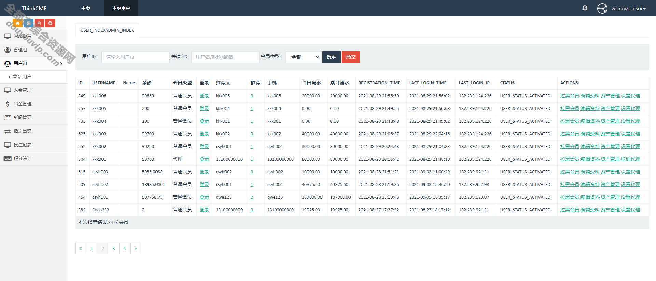656x281 pixels.
Task: Expand the WELCOME_USER dropdown menu
Action: (x=628, y=9)
